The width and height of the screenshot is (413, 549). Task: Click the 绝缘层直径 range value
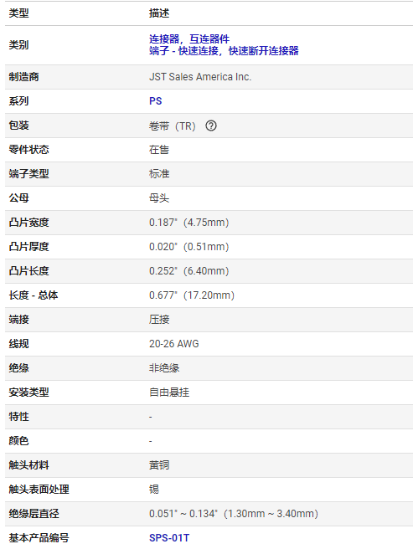point(234,514)
